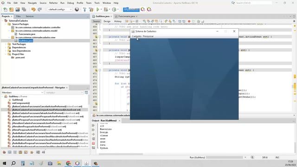The image size is (297, 167).
Task: Select pom.xml under Project Files
Action: click(x=20, y=58)
